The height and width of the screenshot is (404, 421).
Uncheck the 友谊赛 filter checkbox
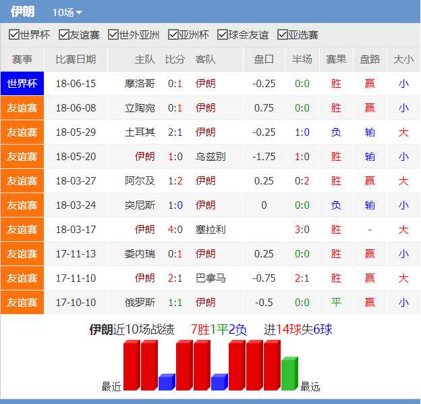[64, 35]
